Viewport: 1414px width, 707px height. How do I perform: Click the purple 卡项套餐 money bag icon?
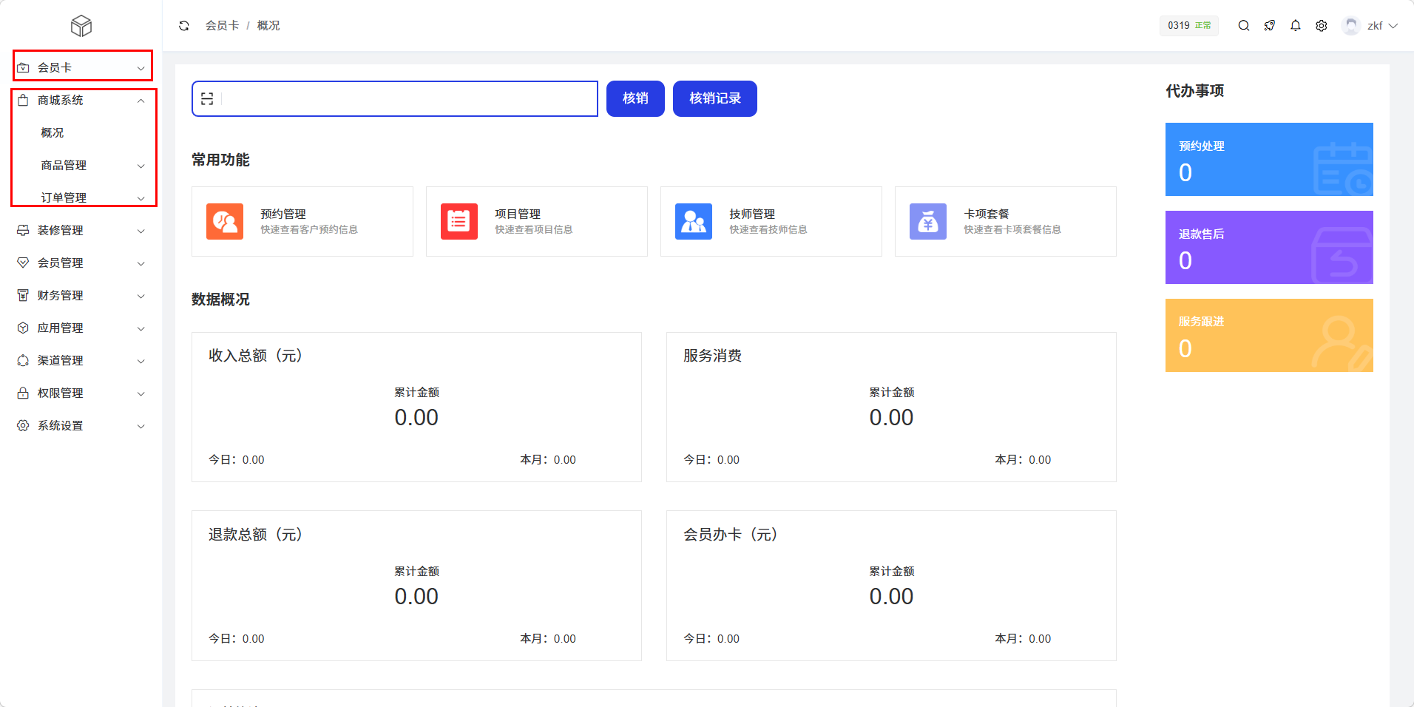click(x=928, y=221)
